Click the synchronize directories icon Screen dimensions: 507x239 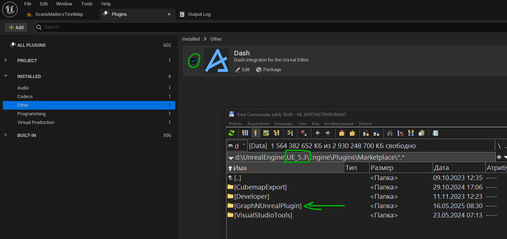click(x=411, y=133)
